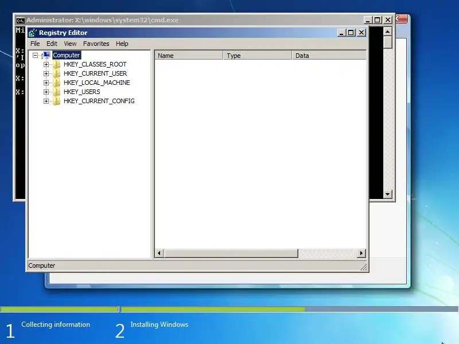The image size is (459, 344).
Task: Click the Computer icon in the tree
Action: tap(46, 55)
